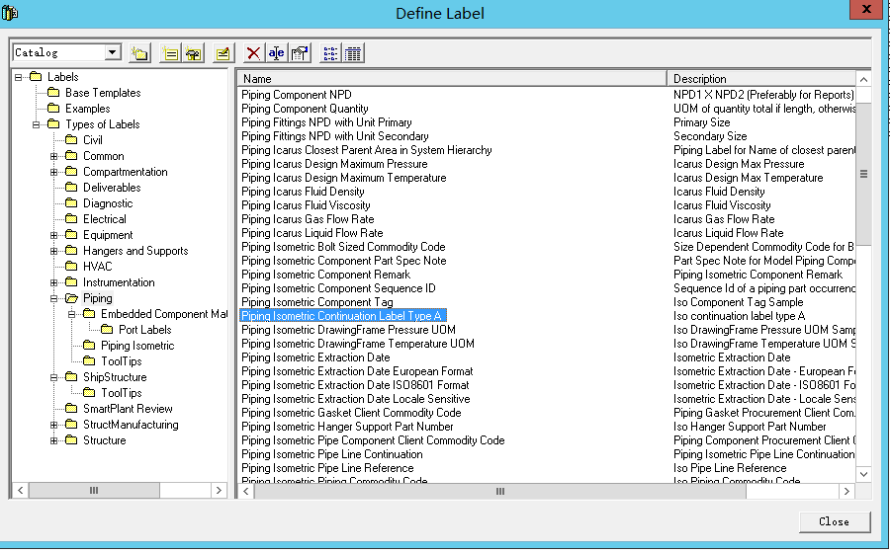Click the open folder icon beside Piping

click(71, 298)
